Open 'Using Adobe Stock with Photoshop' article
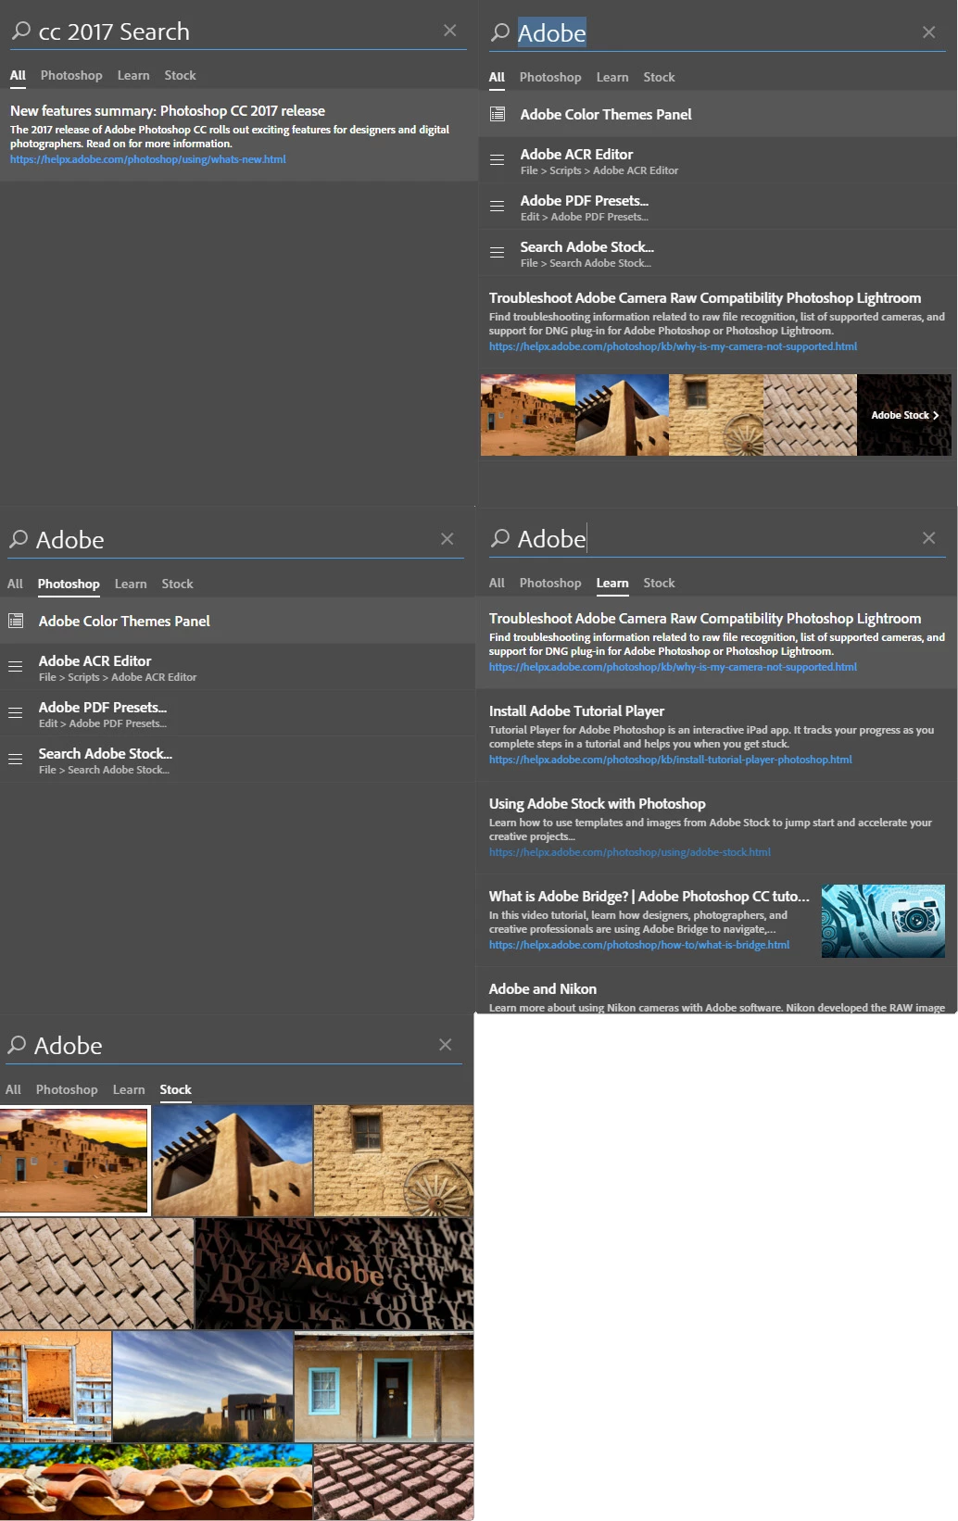The height and width of the screenshot is (1521, 958). [597, 803]
